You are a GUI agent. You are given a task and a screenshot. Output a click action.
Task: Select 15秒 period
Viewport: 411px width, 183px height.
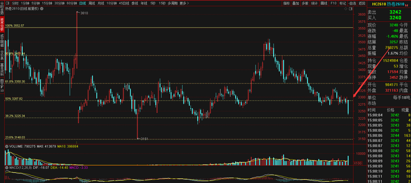point(162,3)
